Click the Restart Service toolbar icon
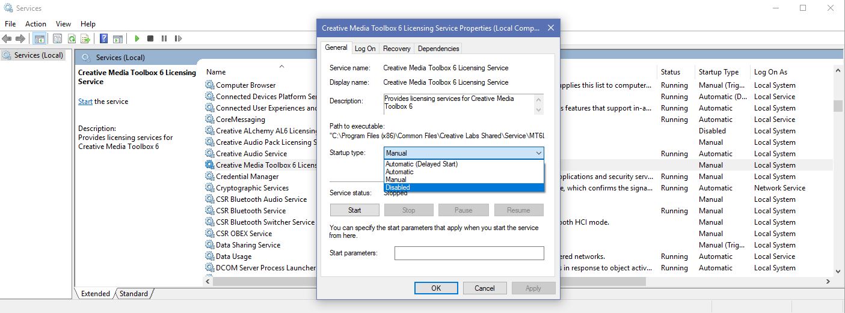The height and width of the screenshot is (313, 845). 178,38
